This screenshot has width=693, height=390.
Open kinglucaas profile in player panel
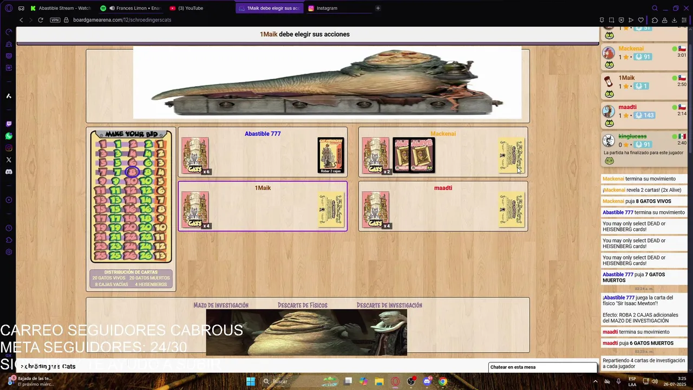point(632,136)
